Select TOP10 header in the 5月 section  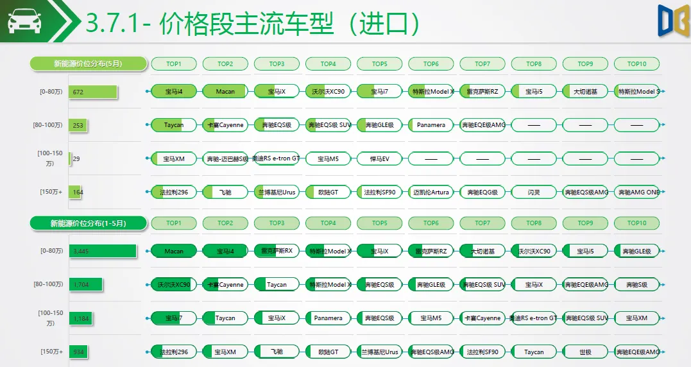[637, 64]
